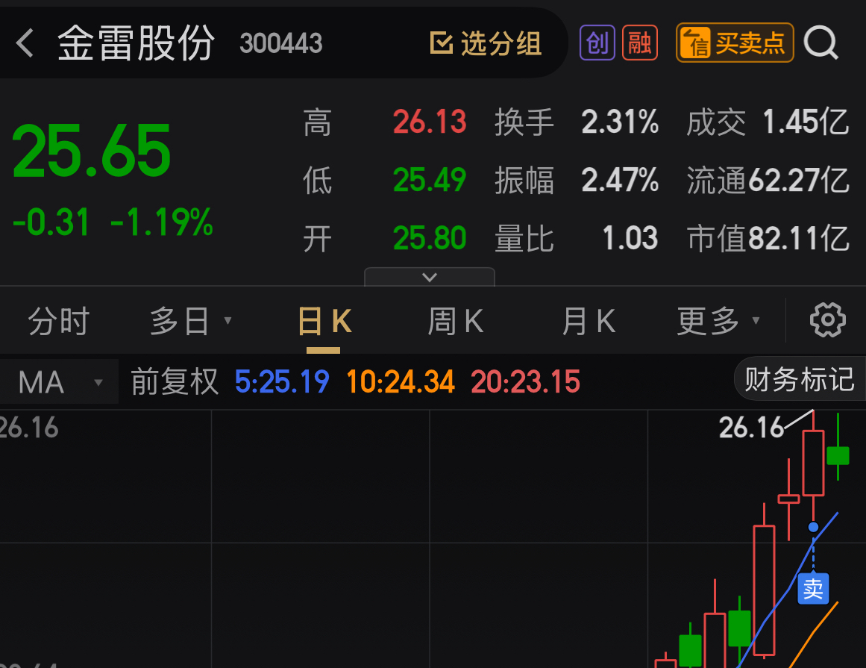The width and height of the screenshot is (866, 668).
Task: Toggle the 财务标记 button
Action: point(799,380)
